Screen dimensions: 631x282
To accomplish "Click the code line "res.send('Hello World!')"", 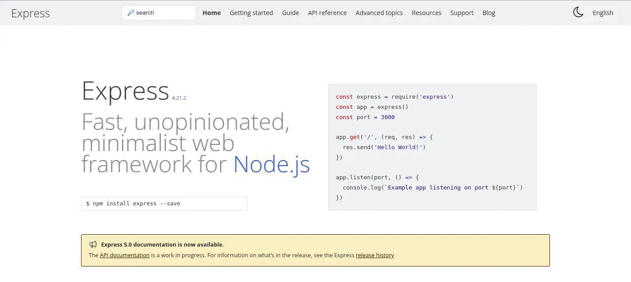I will pyautogui.click(x=384, y=147).
